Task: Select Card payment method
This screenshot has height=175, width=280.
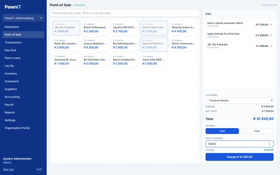Action: (257, 131)
